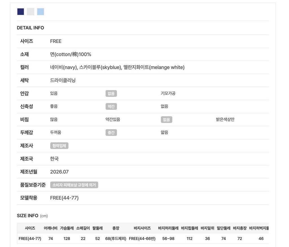Screen dimensions: 289x247
Task: Click the 소비자 피해보상 규정에 의거 badge
Action: click(74, 185)
